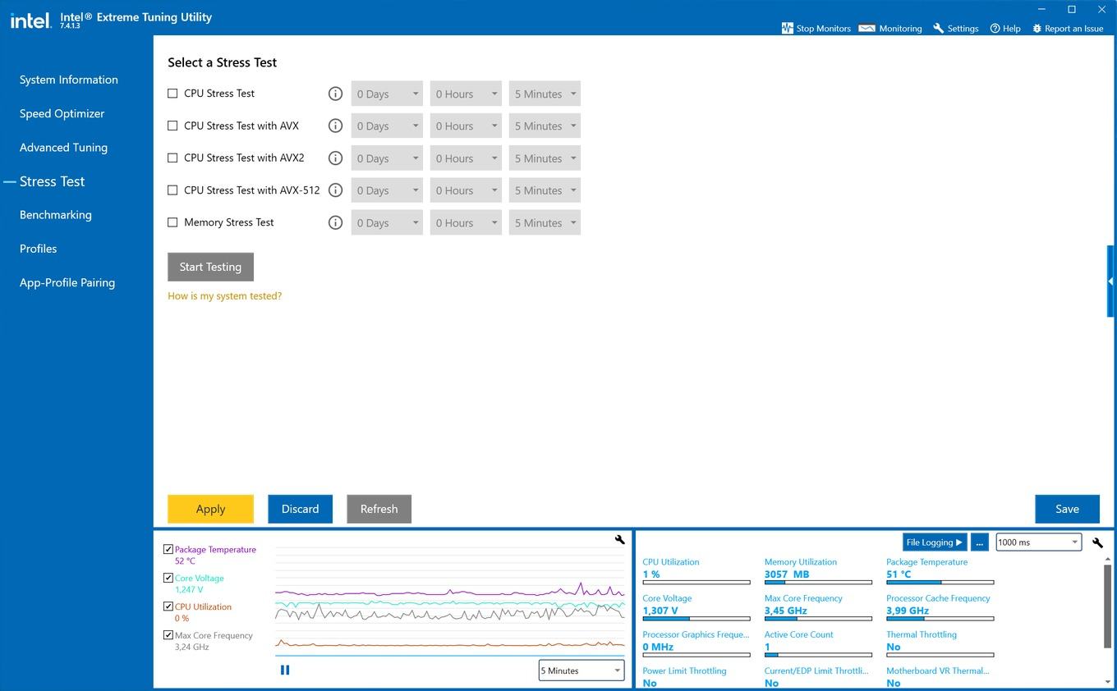Show info for CPU Stress Test
Viewport: 1117px width, 691px height.
click(335, 94)
